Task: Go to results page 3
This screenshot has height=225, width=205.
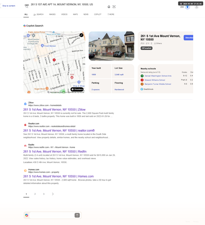Action: tap(44, 194)
